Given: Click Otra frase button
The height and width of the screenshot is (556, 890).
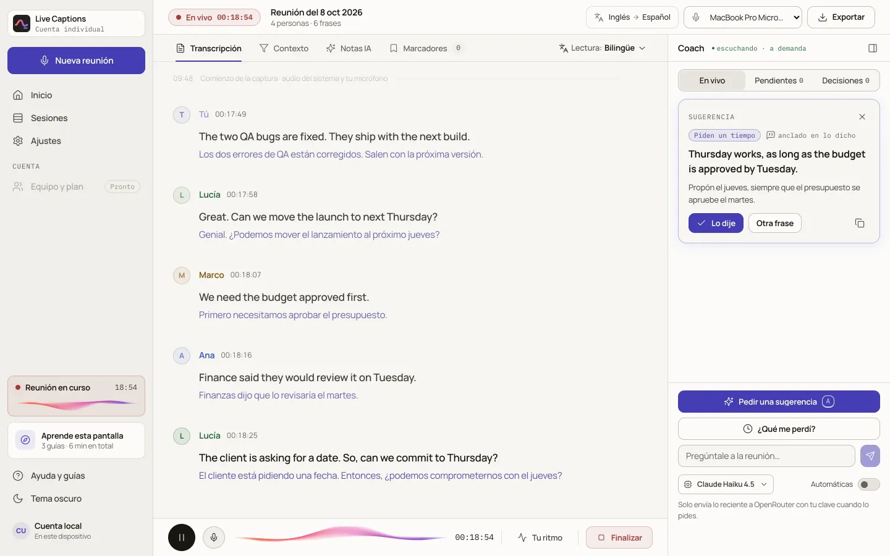Looking at the screenshot, I should (x=775, y=223).
